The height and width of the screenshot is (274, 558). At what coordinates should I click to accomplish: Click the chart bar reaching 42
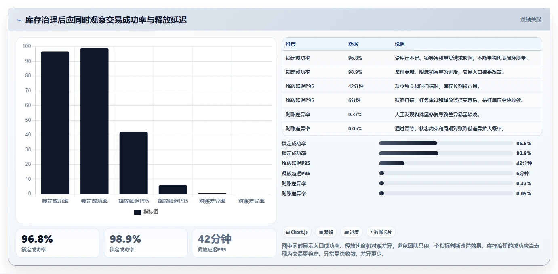click(133, 163)
